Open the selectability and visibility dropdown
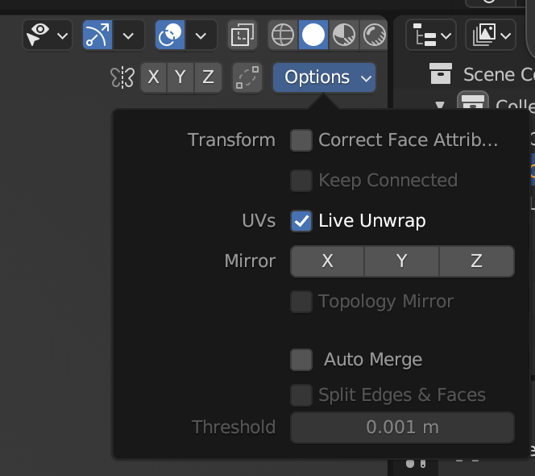 coord(48,35)
